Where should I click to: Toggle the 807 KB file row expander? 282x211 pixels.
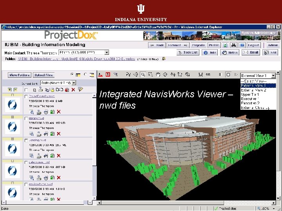coord(13,161)
